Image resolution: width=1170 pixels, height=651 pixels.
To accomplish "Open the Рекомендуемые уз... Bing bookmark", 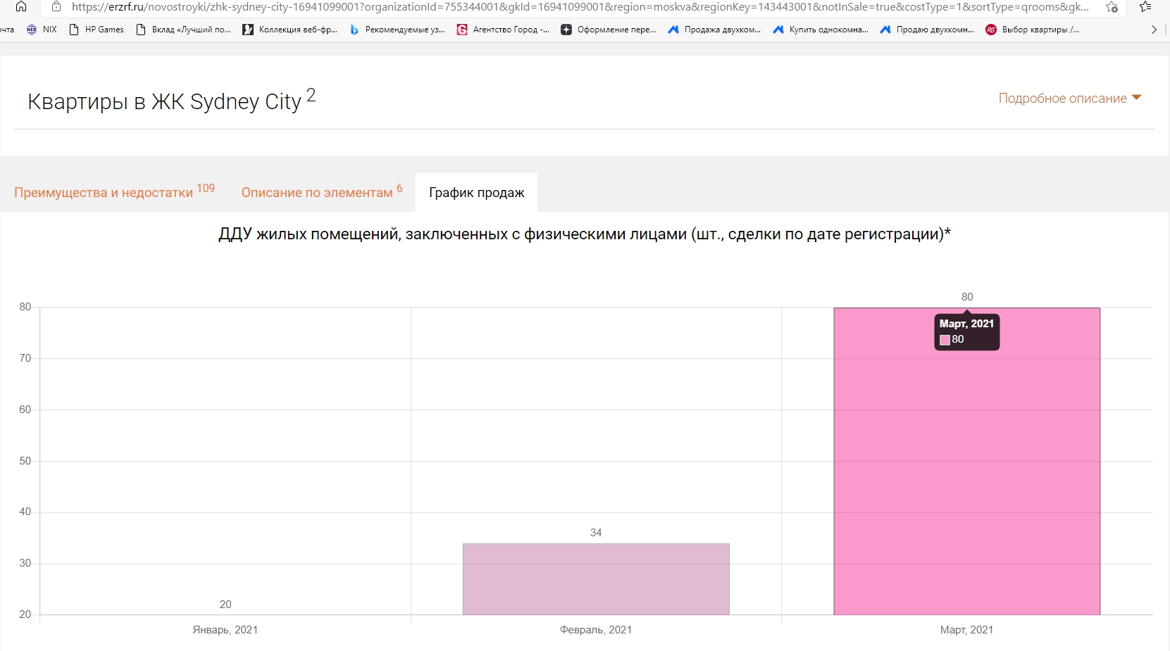I will pos(398,30).
